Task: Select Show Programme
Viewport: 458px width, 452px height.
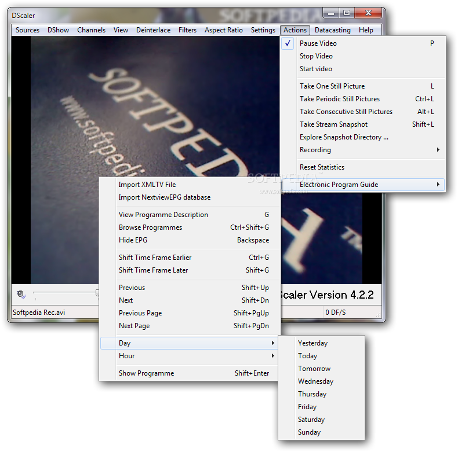Action: pos(189,373)
